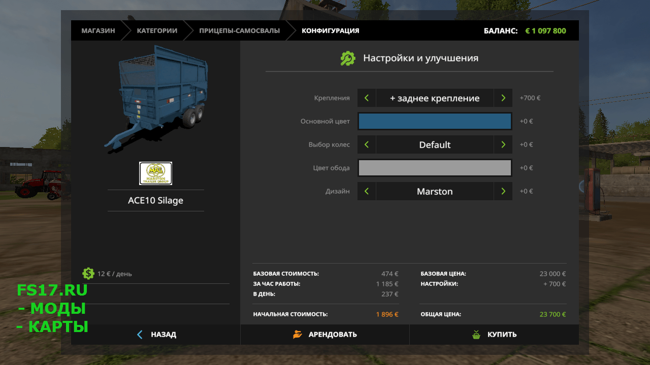Go to ПРИЦЕПЫ-САМОСВАЛЫ breadcrumb

coord(239,30)
